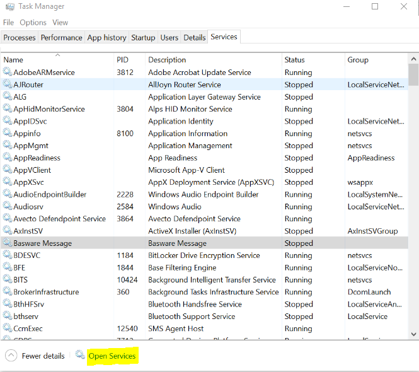Image resolution: width=419 pixels, height=372 pixels.
Task: Select the AllJoyn Router Service description
Action: tap(185, 84)
